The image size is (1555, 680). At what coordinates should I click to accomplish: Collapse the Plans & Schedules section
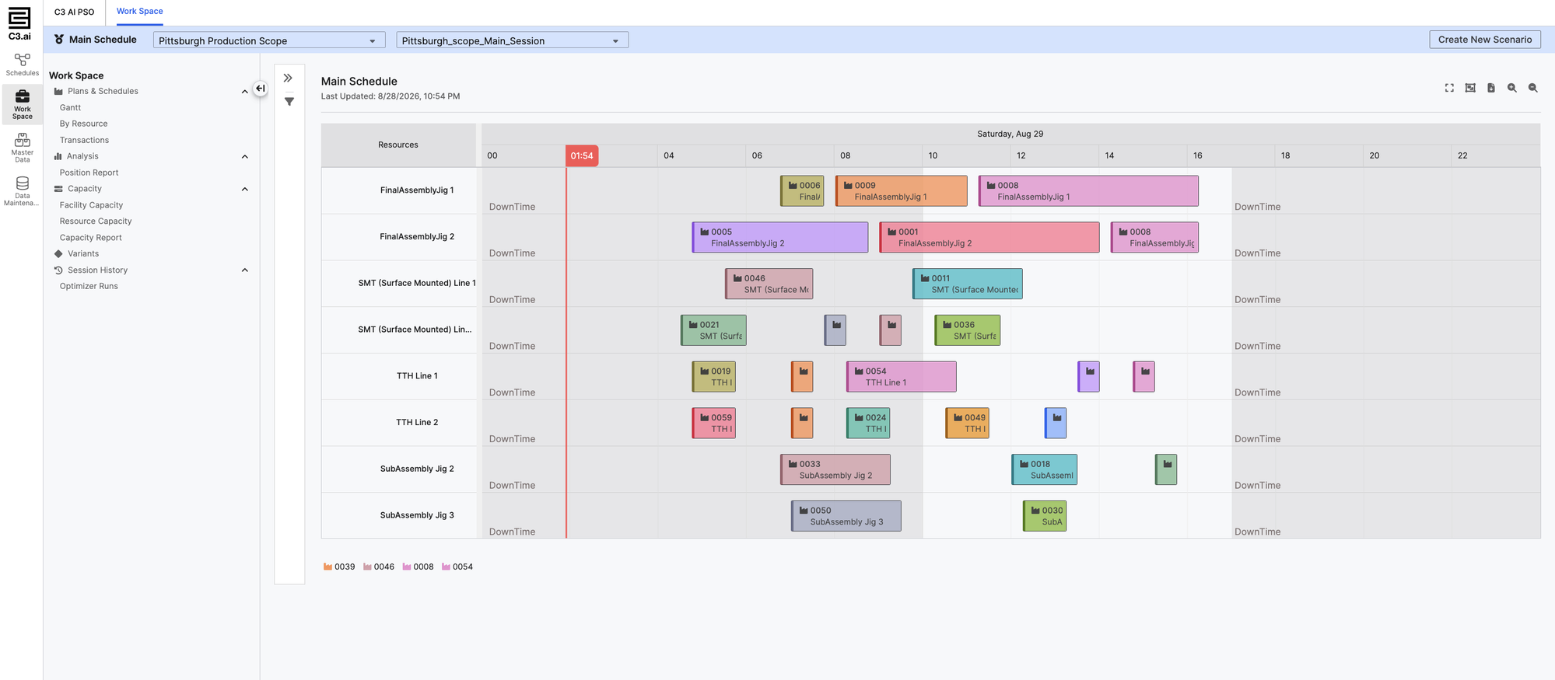(x=245, y=92)
